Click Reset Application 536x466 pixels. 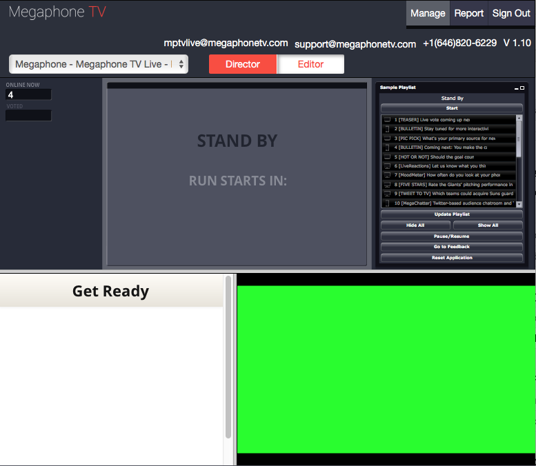[452, 258]
